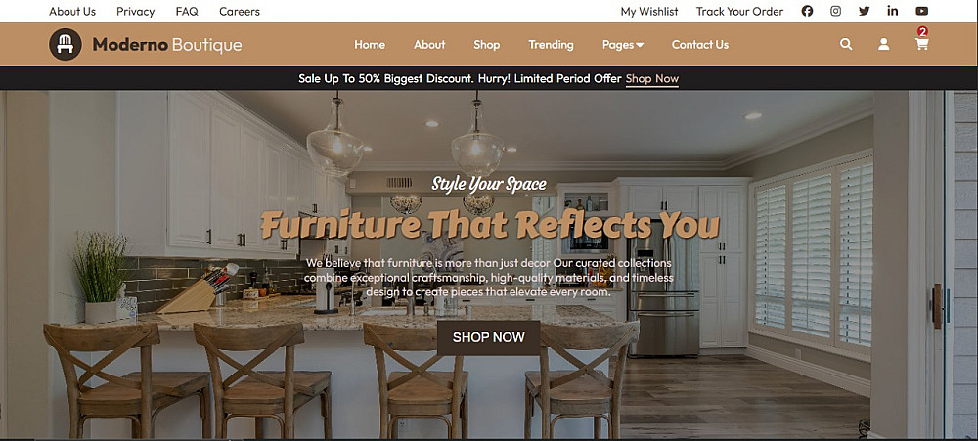Click the search magnifier icon

click(x=846, y=44)
